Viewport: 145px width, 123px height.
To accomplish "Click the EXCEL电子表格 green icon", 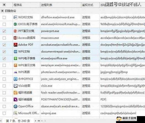I will coord(15,24).
